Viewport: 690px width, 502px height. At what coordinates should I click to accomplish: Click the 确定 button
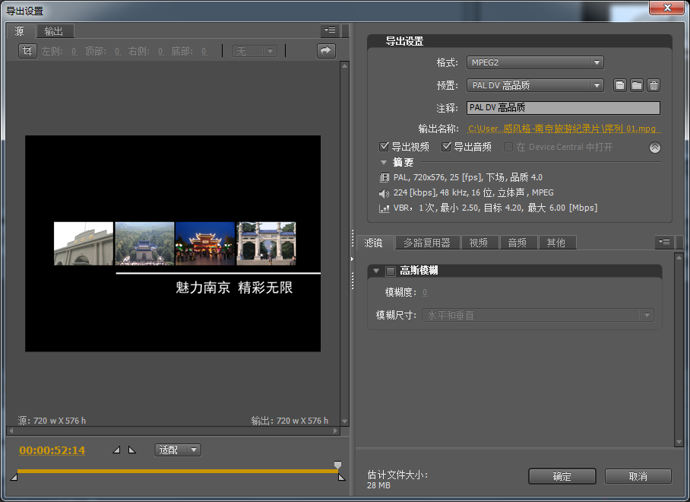562,476
